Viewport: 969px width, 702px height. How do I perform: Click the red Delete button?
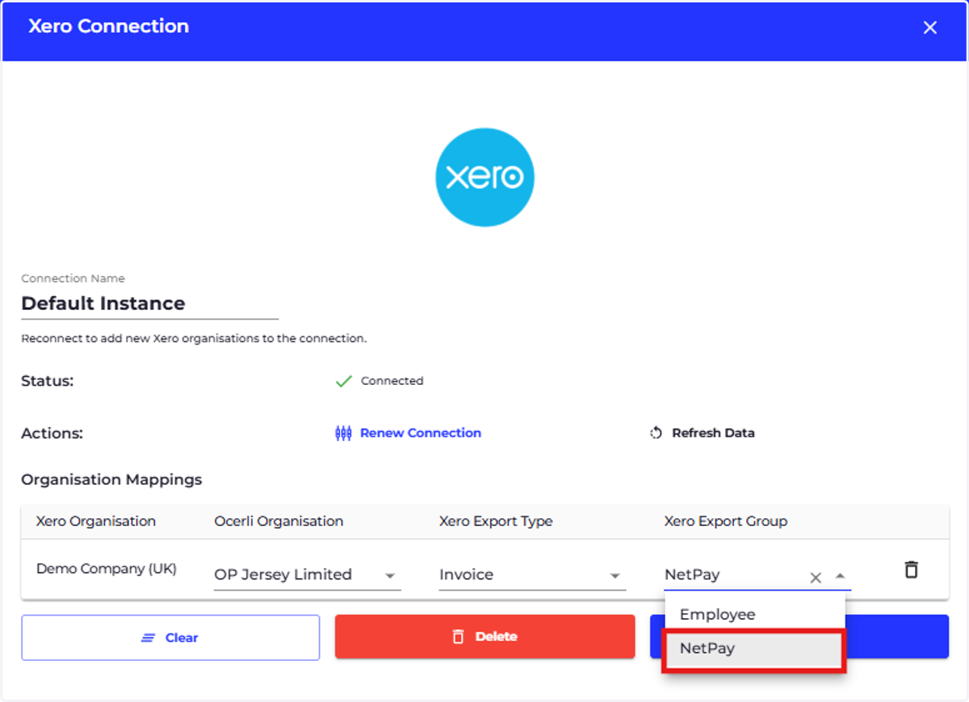click(484, 637)
